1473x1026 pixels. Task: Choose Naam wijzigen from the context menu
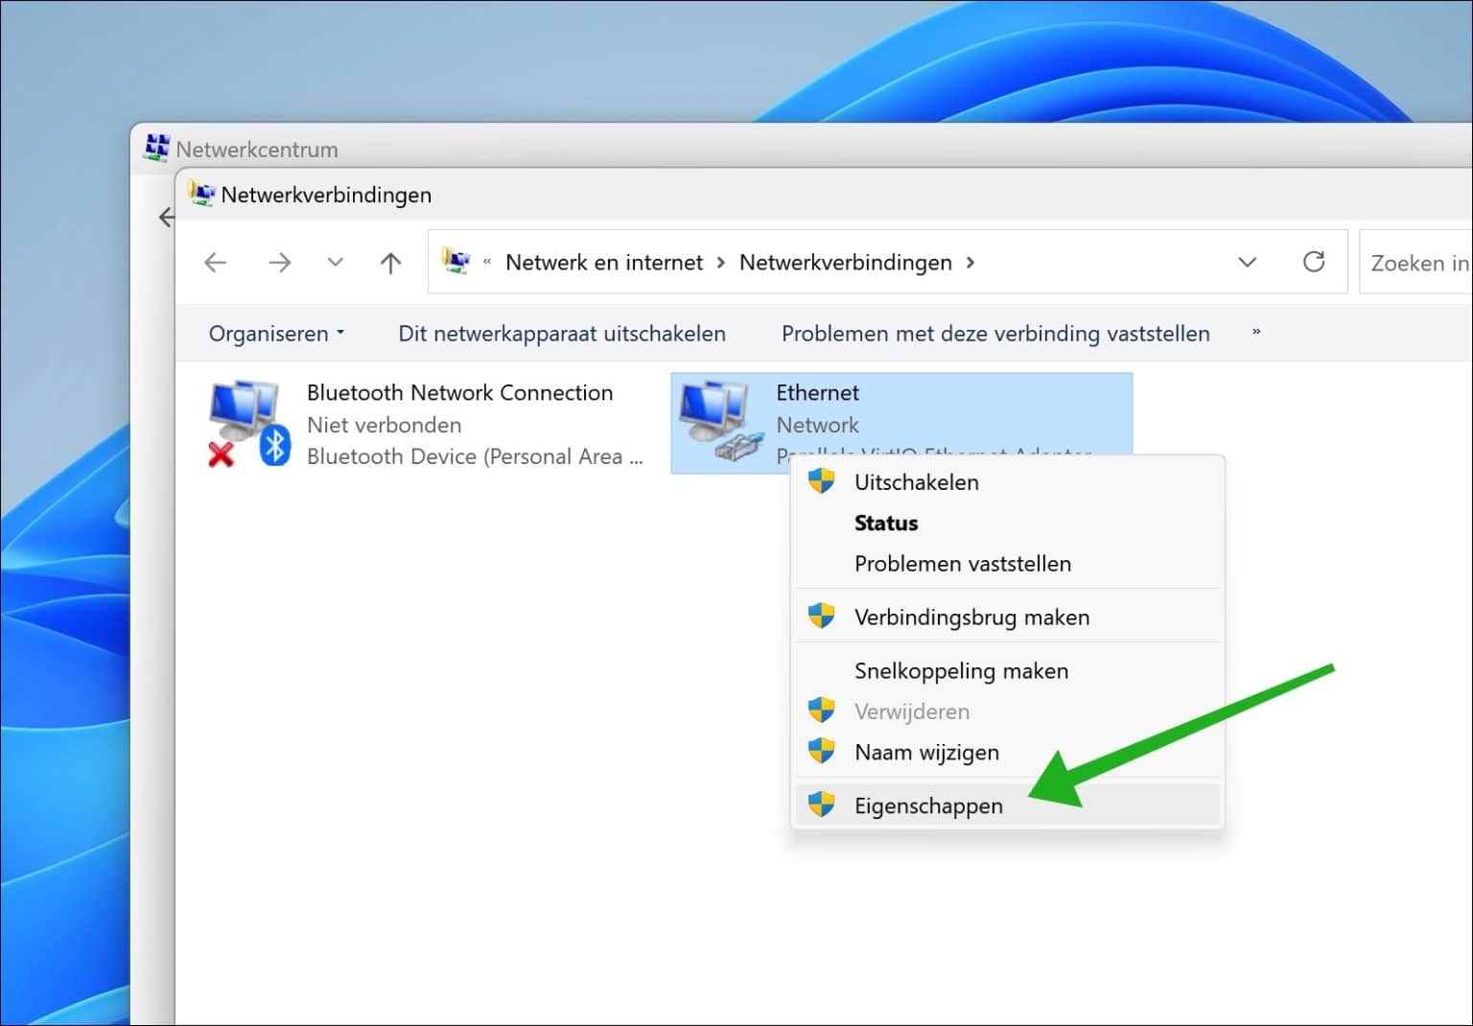click(926, 752)
